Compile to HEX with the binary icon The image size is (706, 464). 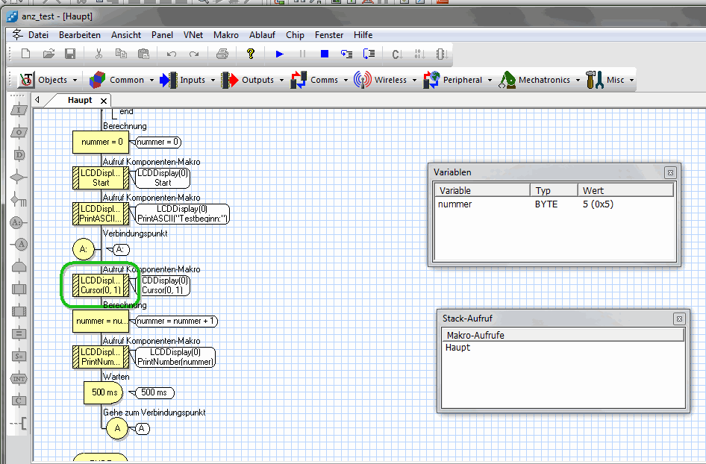pos(419,54)
